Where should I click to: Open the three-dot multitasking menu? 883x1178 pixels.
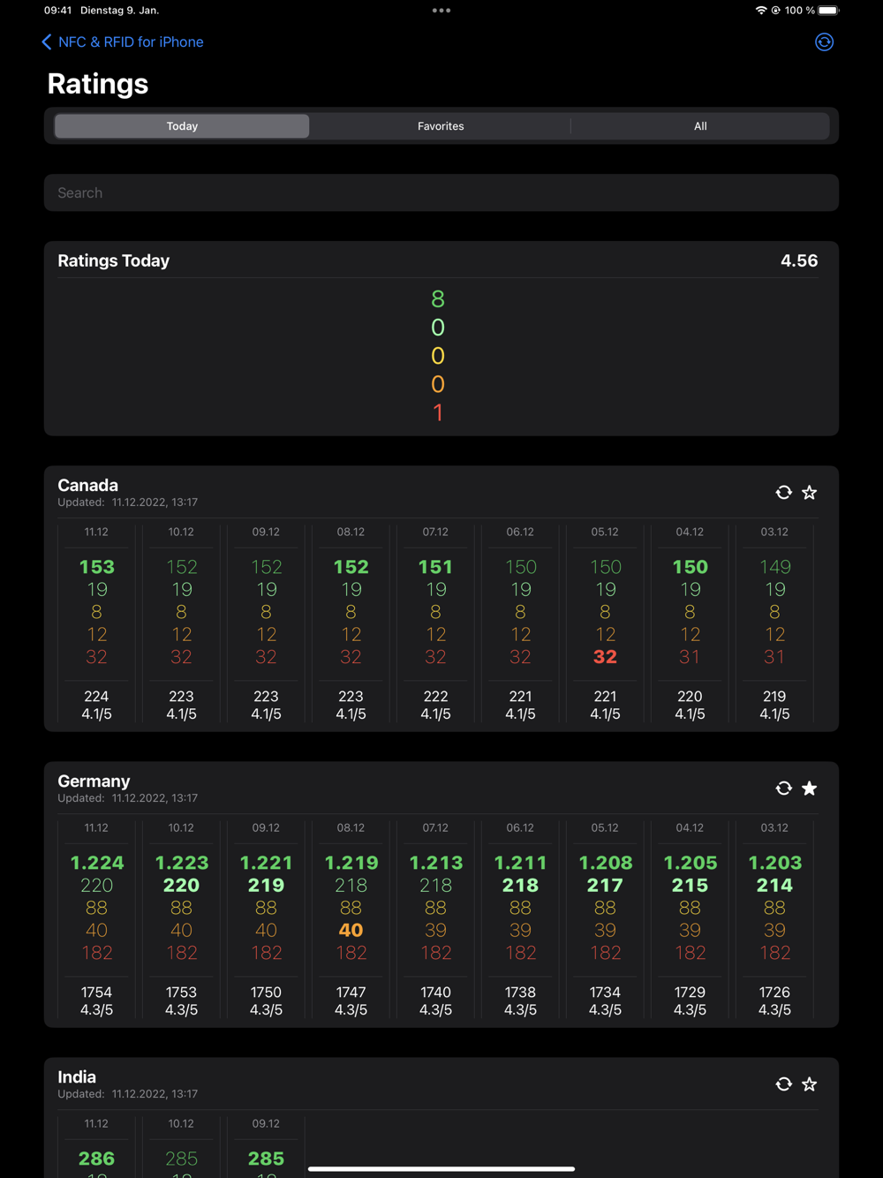click(x=441, y=11)
